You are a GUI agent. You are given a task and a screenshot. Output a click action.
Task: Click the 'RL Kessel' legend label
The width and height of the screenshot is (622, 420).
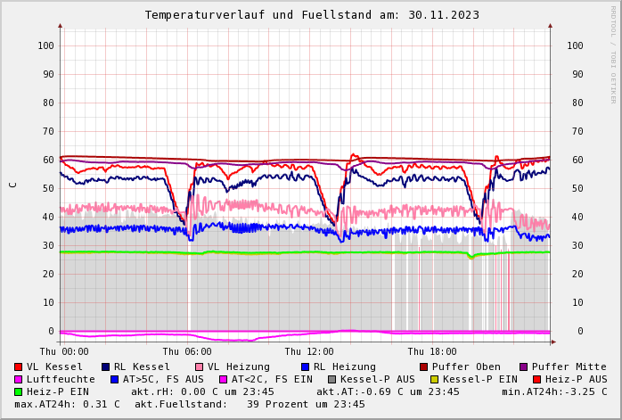[x=142, y=366]
